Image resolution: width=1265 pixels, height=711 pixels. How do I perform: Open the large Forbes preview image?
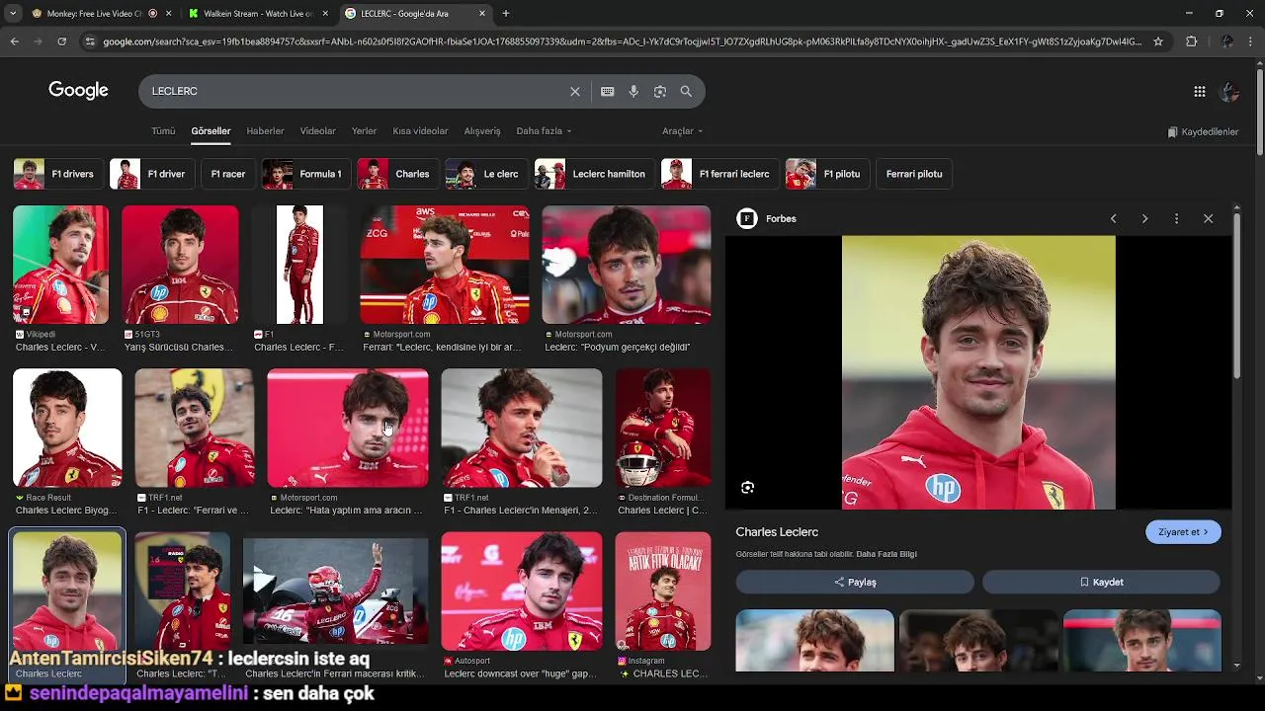978,372
